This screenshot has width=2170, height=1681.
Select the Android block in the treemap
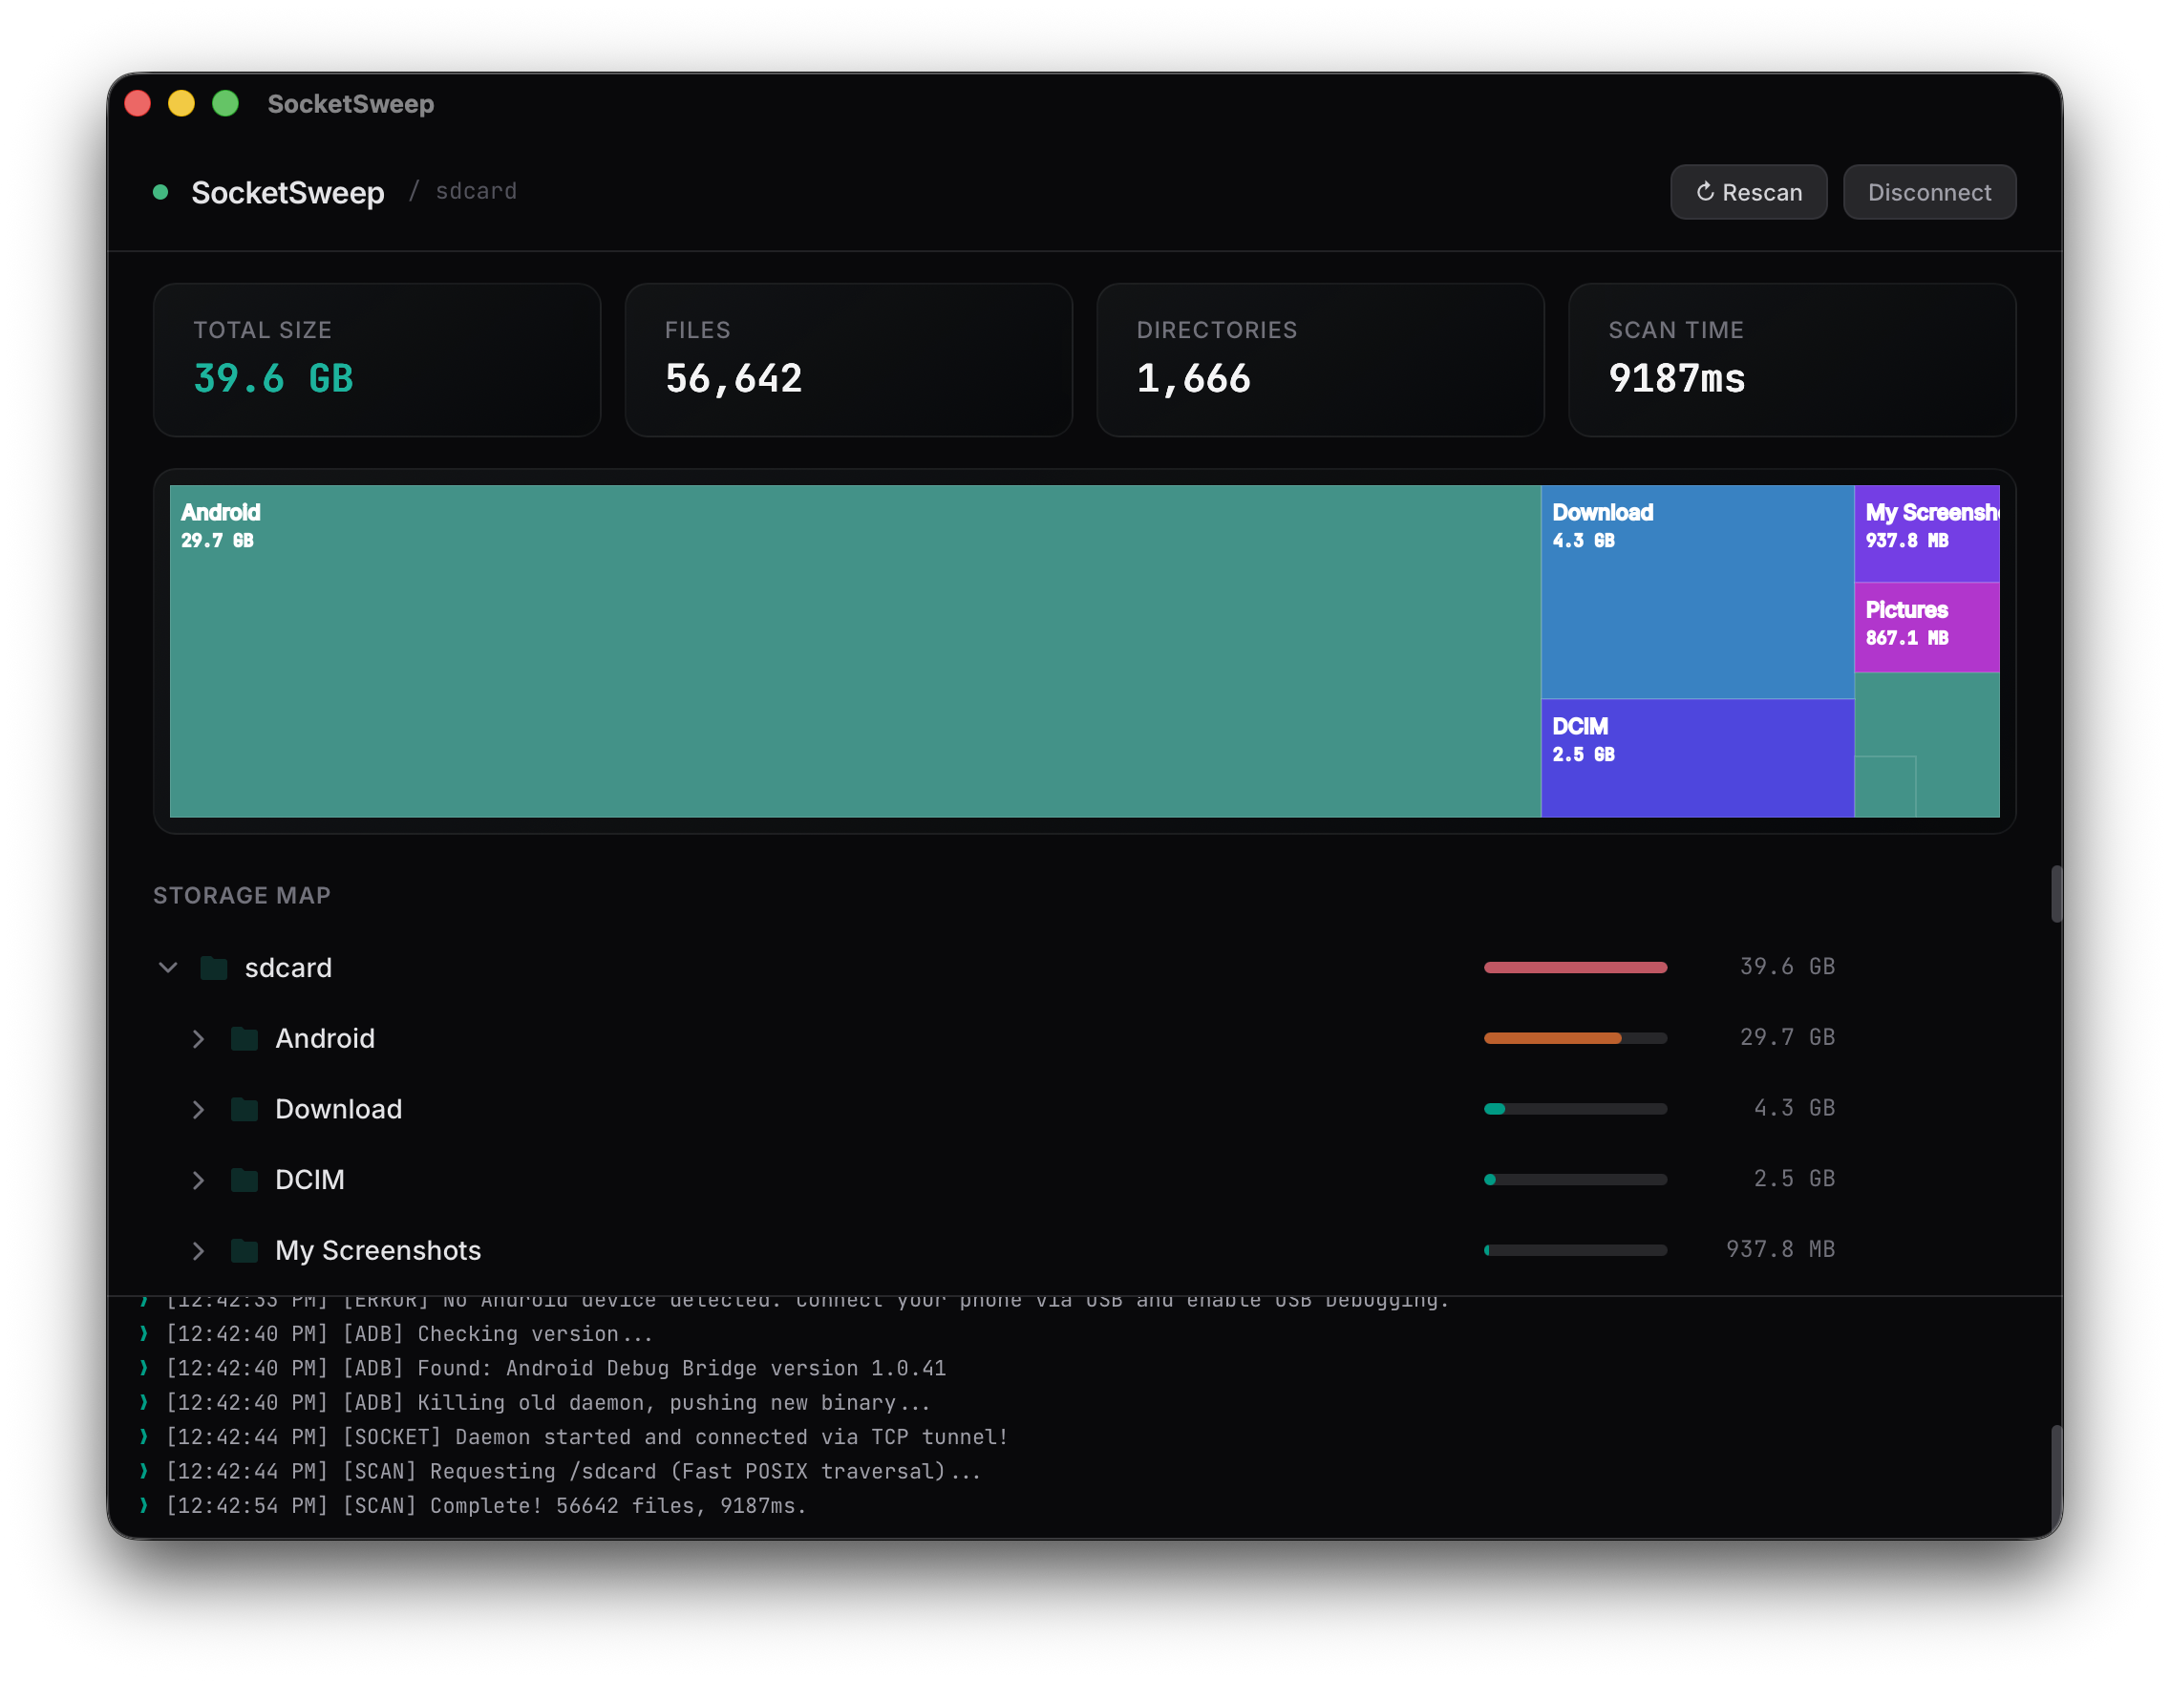coord(855,650)
